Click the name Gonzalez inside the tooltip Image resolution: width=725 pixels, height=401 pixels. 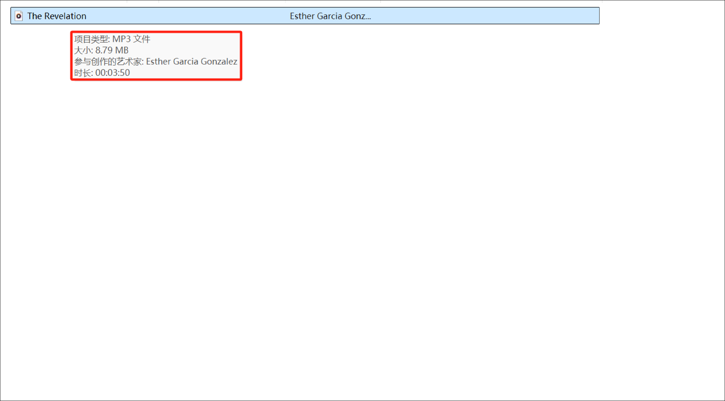coord(219,62)
